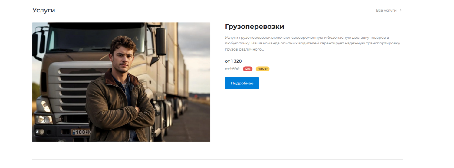Image resolution: width=454 pixels, height=168 pixels.
Task: Click the truck license plate in photo
Action: [x=81, y=132]
